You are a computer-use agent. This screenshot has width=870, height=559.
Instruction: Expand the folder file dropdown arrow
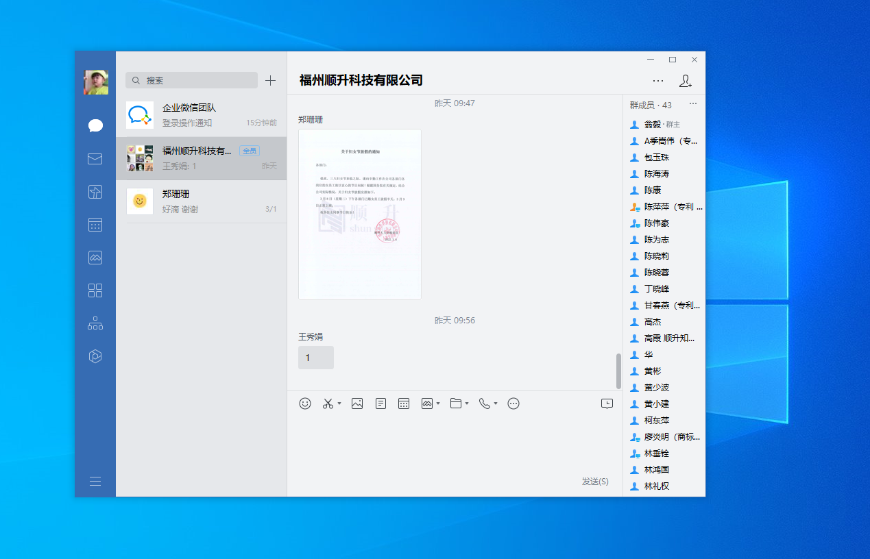(x=467, y=404)
